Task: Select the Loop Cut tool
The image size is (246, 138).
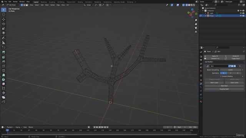Action: click(3, 66)
